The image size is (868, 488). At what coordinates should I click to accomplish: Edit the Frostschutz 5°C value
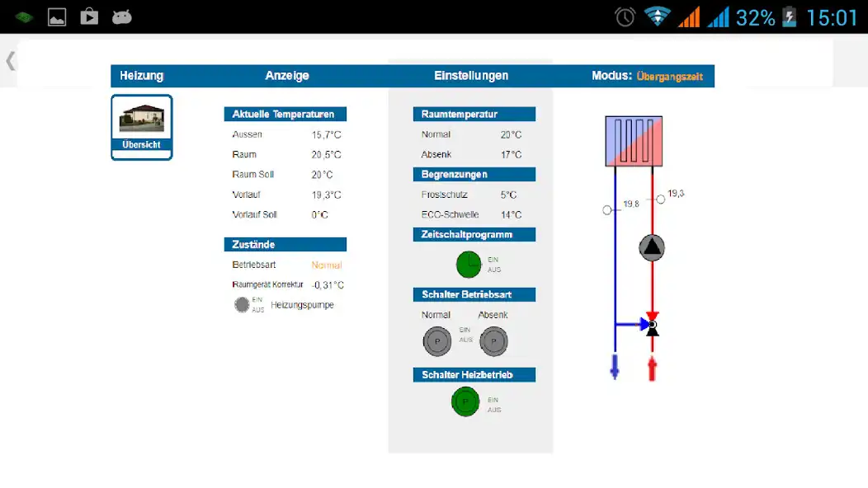point(508,195)
